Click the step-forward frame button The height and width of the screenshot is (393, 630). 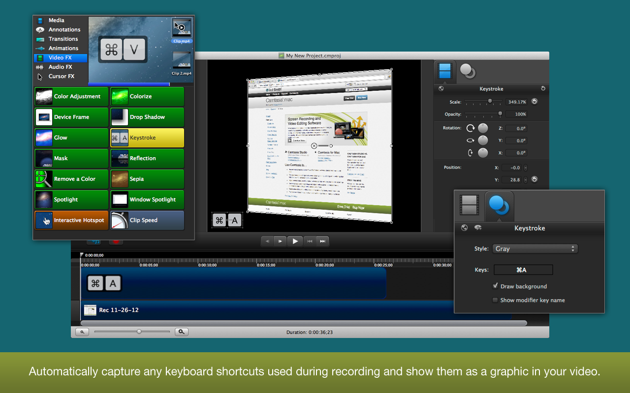280,241
